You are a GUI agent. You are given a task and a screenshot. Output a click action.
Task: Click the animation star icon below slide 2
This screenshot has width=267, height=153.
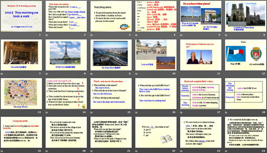[47, 35]
